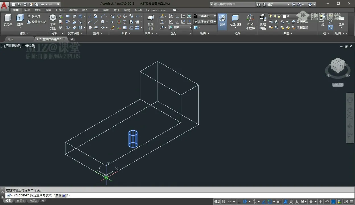Open the 布局1 layout tab
The image size is (355, 205).
(20, 201)
